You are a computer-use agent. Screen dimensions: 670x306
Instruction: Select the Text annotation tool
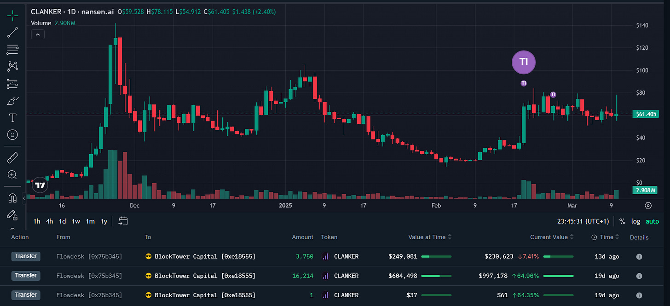12,118
